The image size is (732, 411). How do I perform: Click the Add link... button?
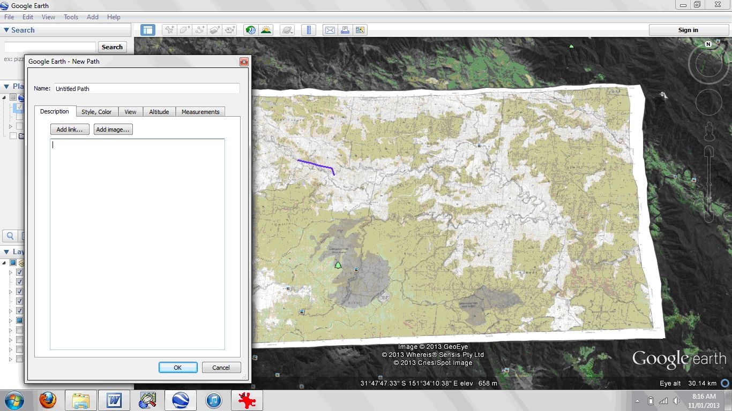(x=70, y=130)
